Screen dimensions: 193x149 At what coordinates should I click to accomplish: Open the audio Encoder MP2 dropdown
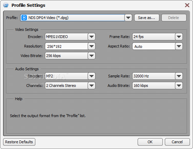(91, 76)
